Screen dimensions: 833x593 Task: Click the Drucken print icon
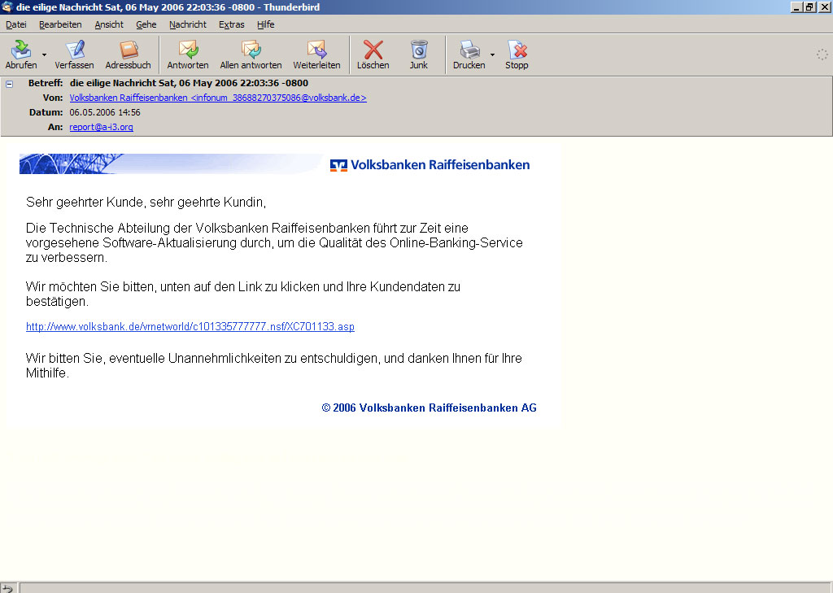click(469, 50)
